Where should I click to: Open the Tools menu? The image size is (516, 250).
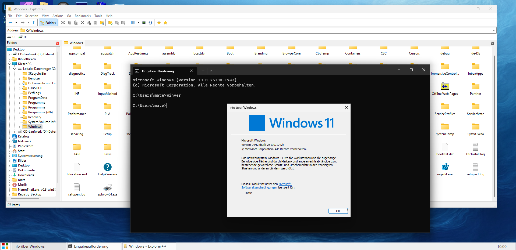pyautogui.click(x=98, y=16)
